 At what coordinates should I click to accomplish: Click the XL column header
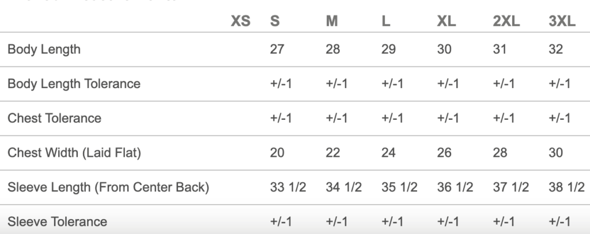pyautogui.click(x=447, y=21)
